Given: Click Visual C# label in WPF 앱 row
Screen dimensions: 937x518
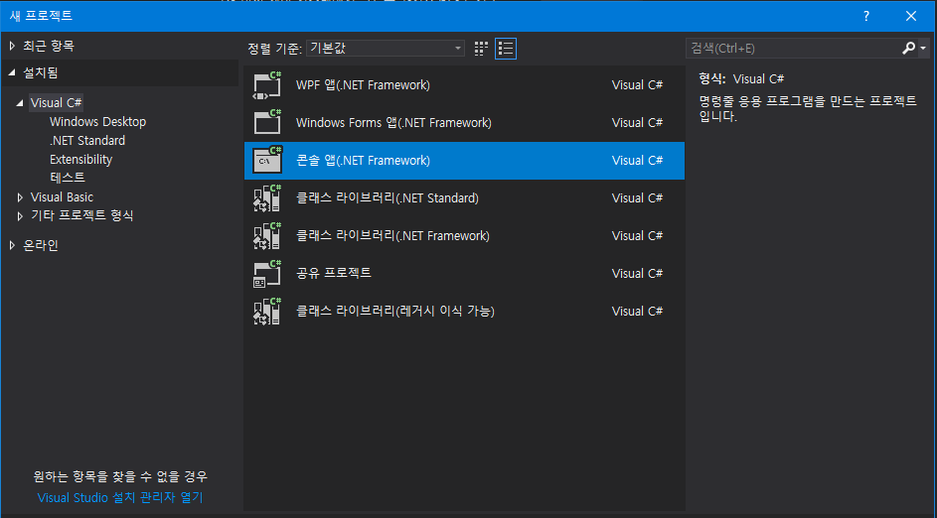Looking at the screenshot, I should click(637, 85).
